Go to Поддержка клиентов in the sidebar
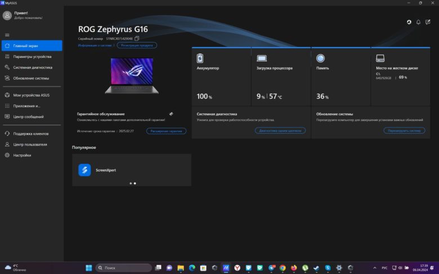Screen dimensions: 439x274 point(32,134)
